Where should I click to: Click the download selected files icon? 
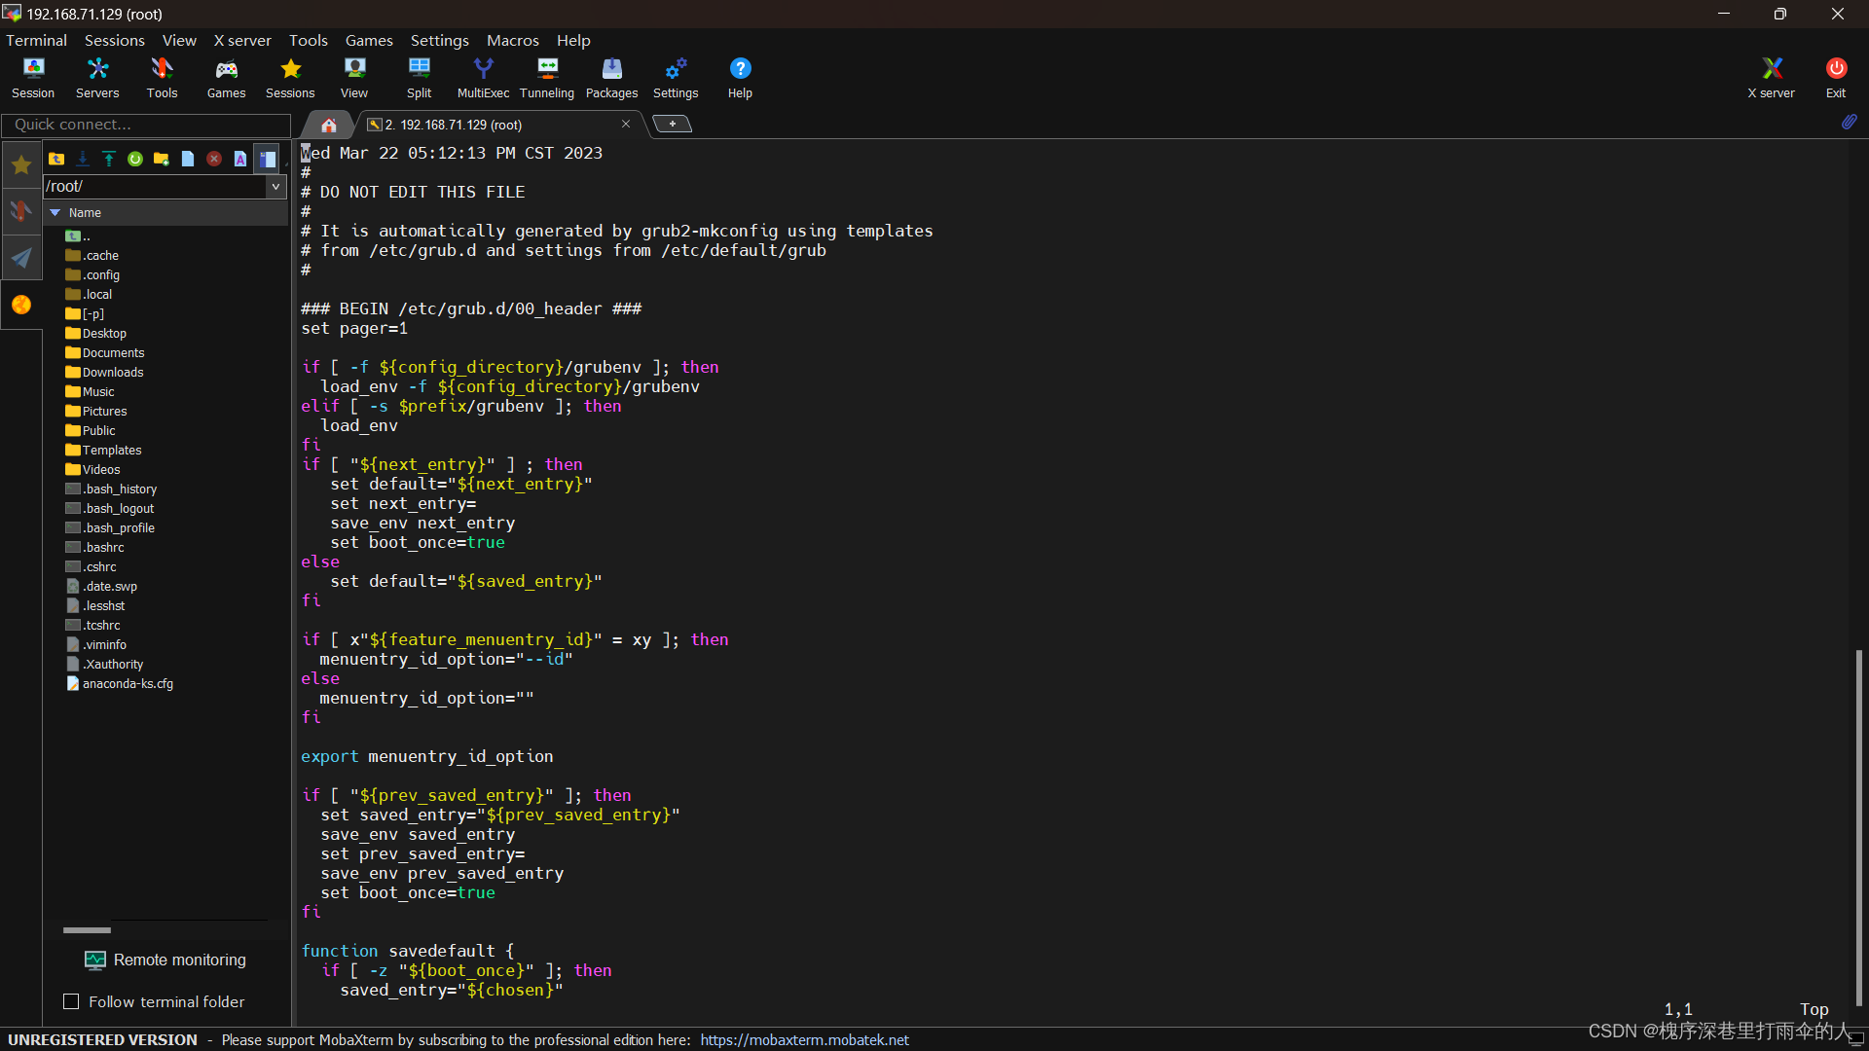pyautogui.click(x=83, y=159)
